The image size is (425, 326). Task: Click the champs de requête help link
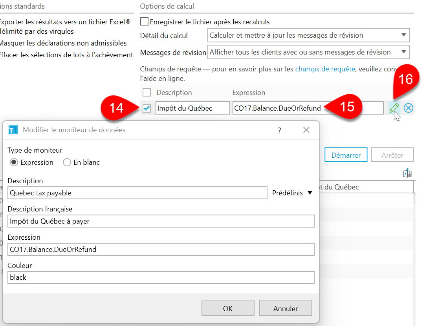(x=325, y=69)
